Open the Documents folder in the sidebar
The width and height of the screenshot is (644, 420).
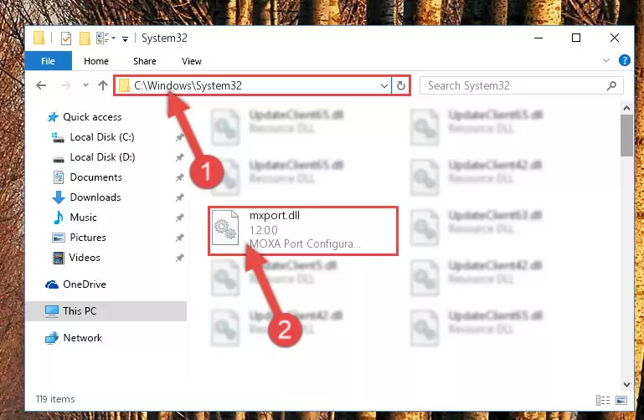pos(88,177)
